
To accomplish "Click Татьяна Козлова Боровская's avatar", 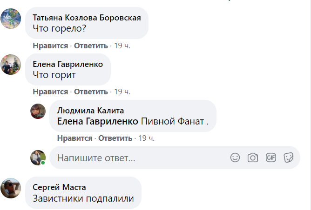I will pos(11,19).
